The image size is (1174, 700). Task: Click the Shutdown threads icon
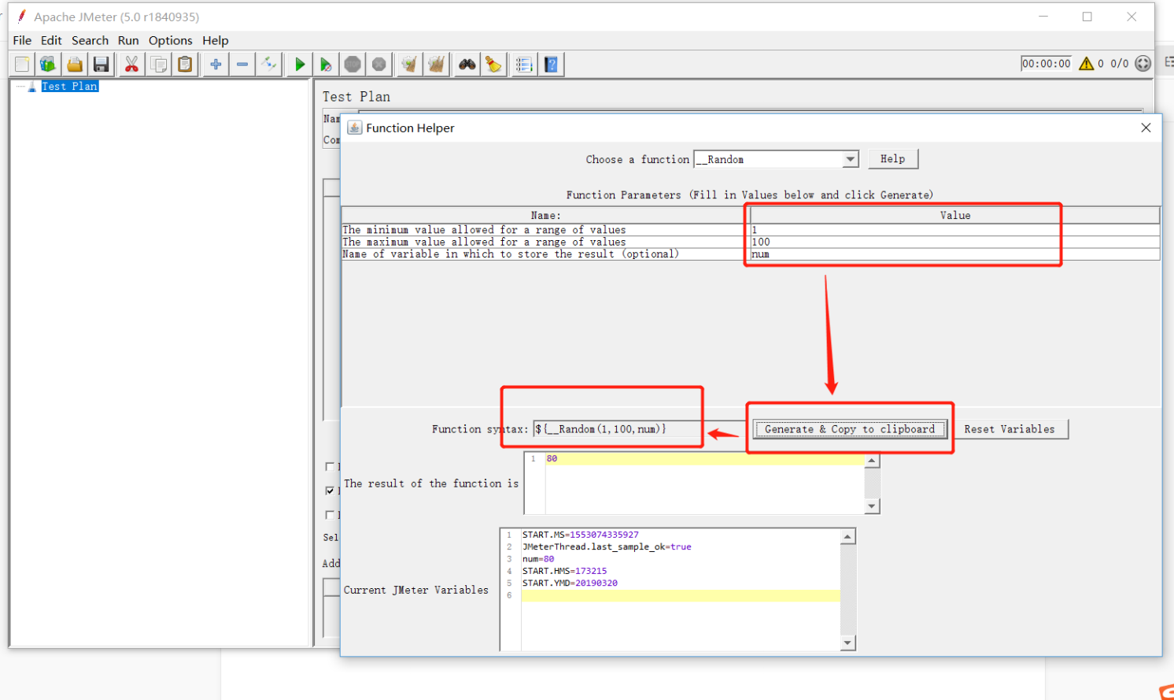click(379, 65)
